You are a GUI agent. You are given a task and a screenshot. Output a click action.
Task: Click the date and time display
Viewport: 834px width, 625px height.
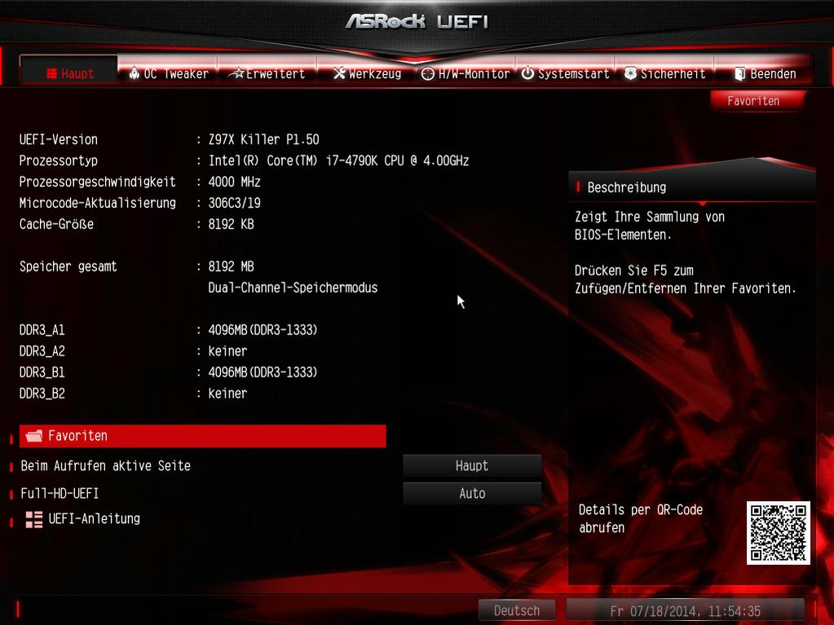click(685, 610)
